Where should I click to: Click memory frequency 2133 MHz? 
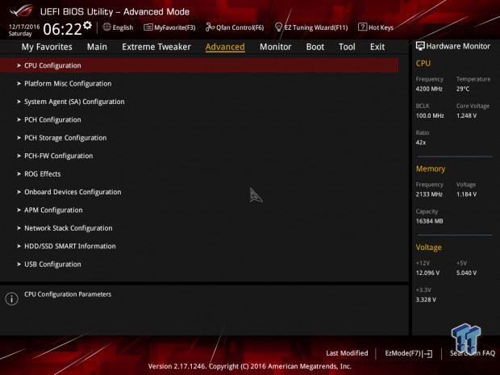pos(429,194)
